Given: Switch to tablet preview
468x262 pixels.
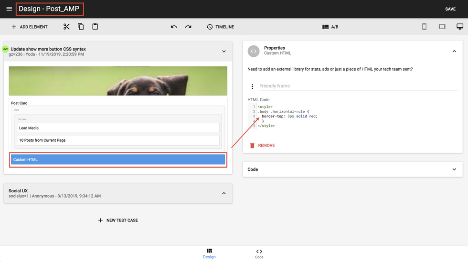Looking at the screenshot, I should coord(442,27).
